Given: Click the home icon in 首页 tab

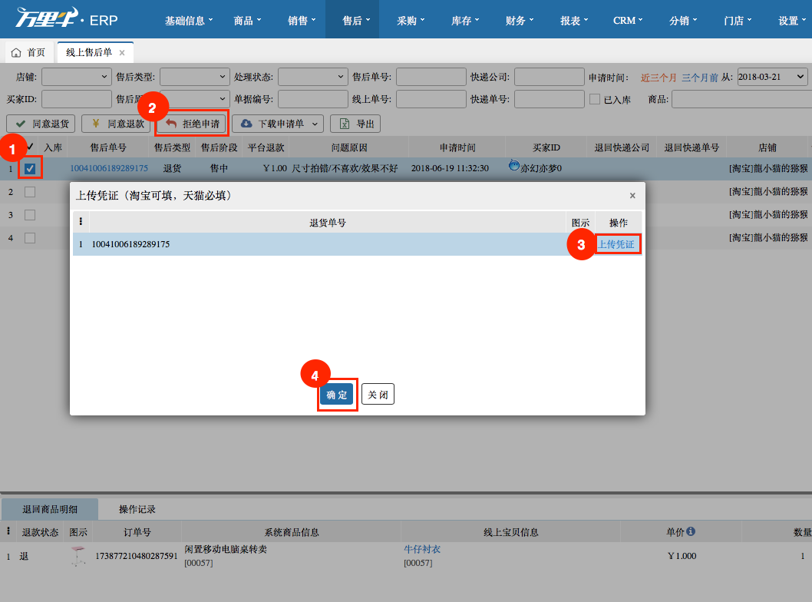Looking at the screenshot, I should click(16, 53).
